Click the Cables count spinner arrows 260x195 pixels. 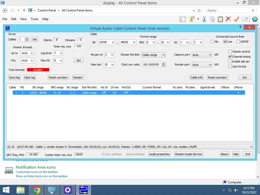[x=27, y=39]
